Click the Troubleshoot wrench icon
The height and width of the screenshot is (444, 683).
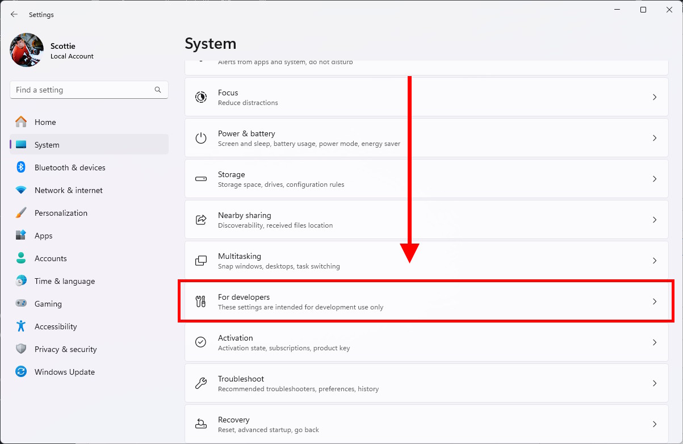tap(201, 383)
